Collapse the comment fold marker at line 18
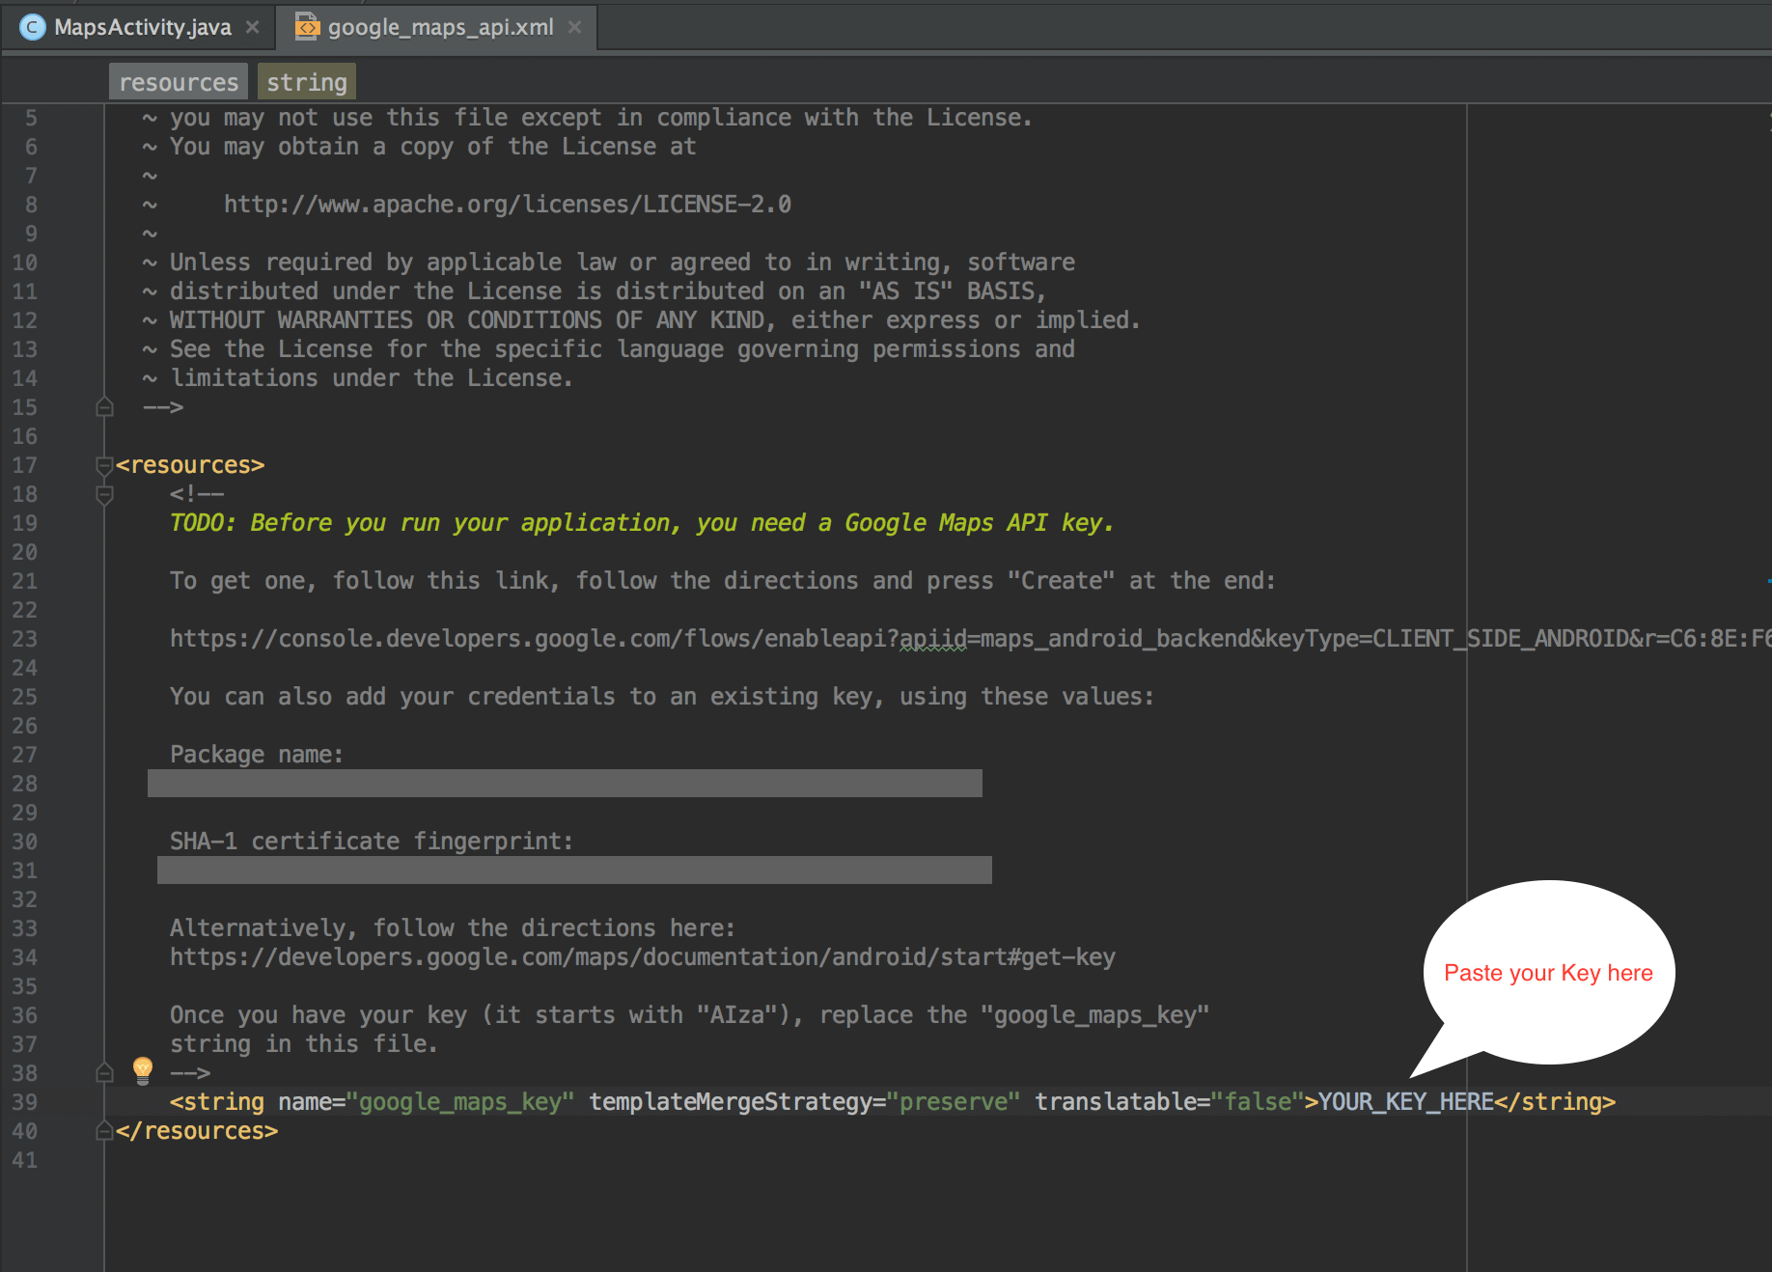The image size is (1772, 1272). (x=104, y=495)
